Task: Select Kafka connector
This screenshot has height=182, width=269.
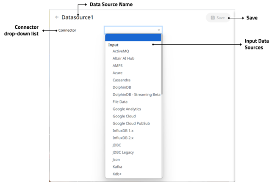Action: click(117, 167)
